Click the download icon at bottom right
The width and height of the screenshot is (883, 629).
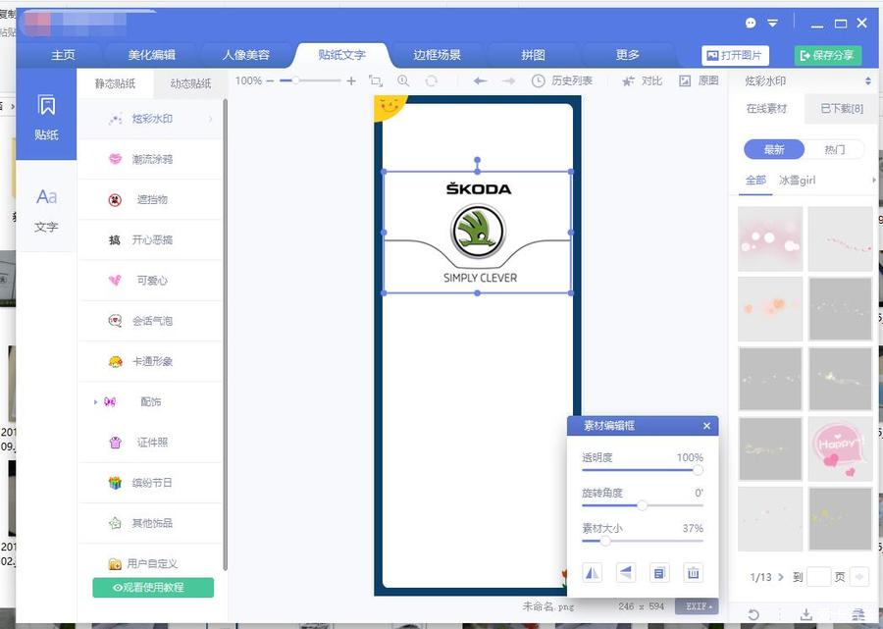(x=805, y=615)
